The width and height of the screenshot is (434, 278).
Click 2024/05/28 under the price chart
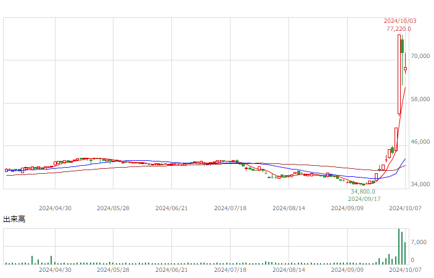113,208
